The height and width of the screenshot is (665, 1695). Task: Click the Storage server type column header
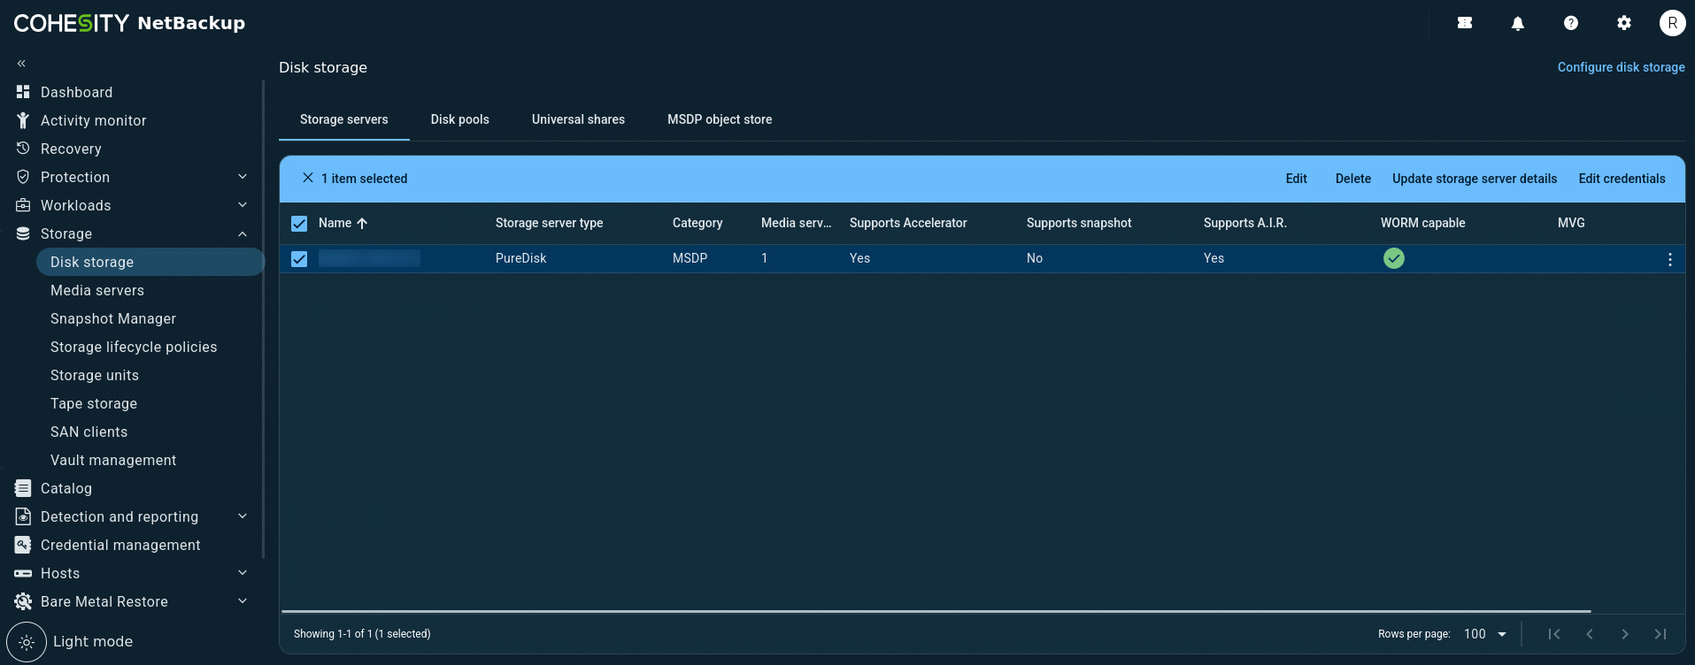(x=549, y=223)
